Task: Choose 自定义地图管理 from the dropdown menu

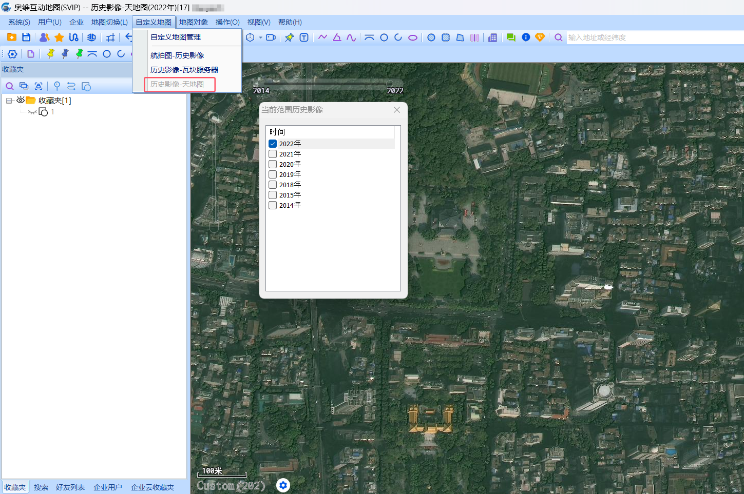Action: [176, 37]
